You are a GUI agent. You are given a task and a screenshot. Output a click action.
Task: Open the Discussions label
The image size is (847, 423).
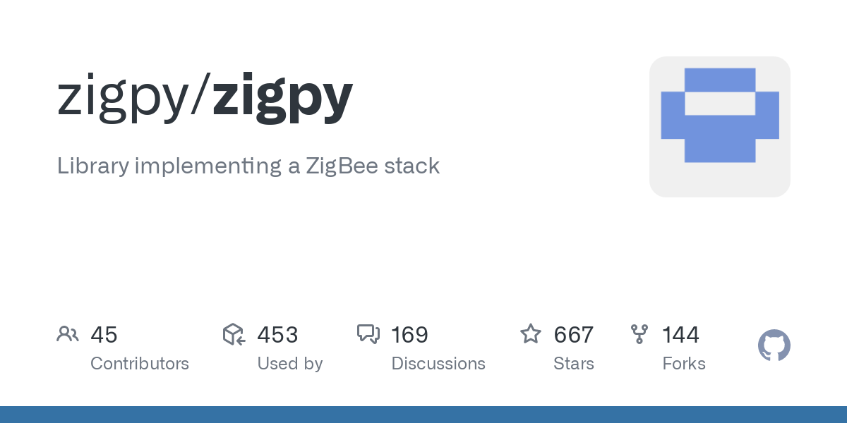[x=438, y=364]
